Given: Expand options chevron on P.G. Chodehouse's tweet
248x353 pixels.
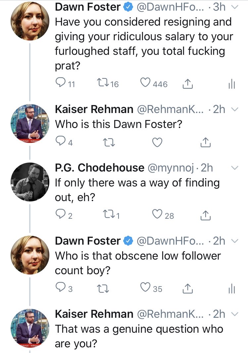Looking at the screenshot, I should (234, 168).
